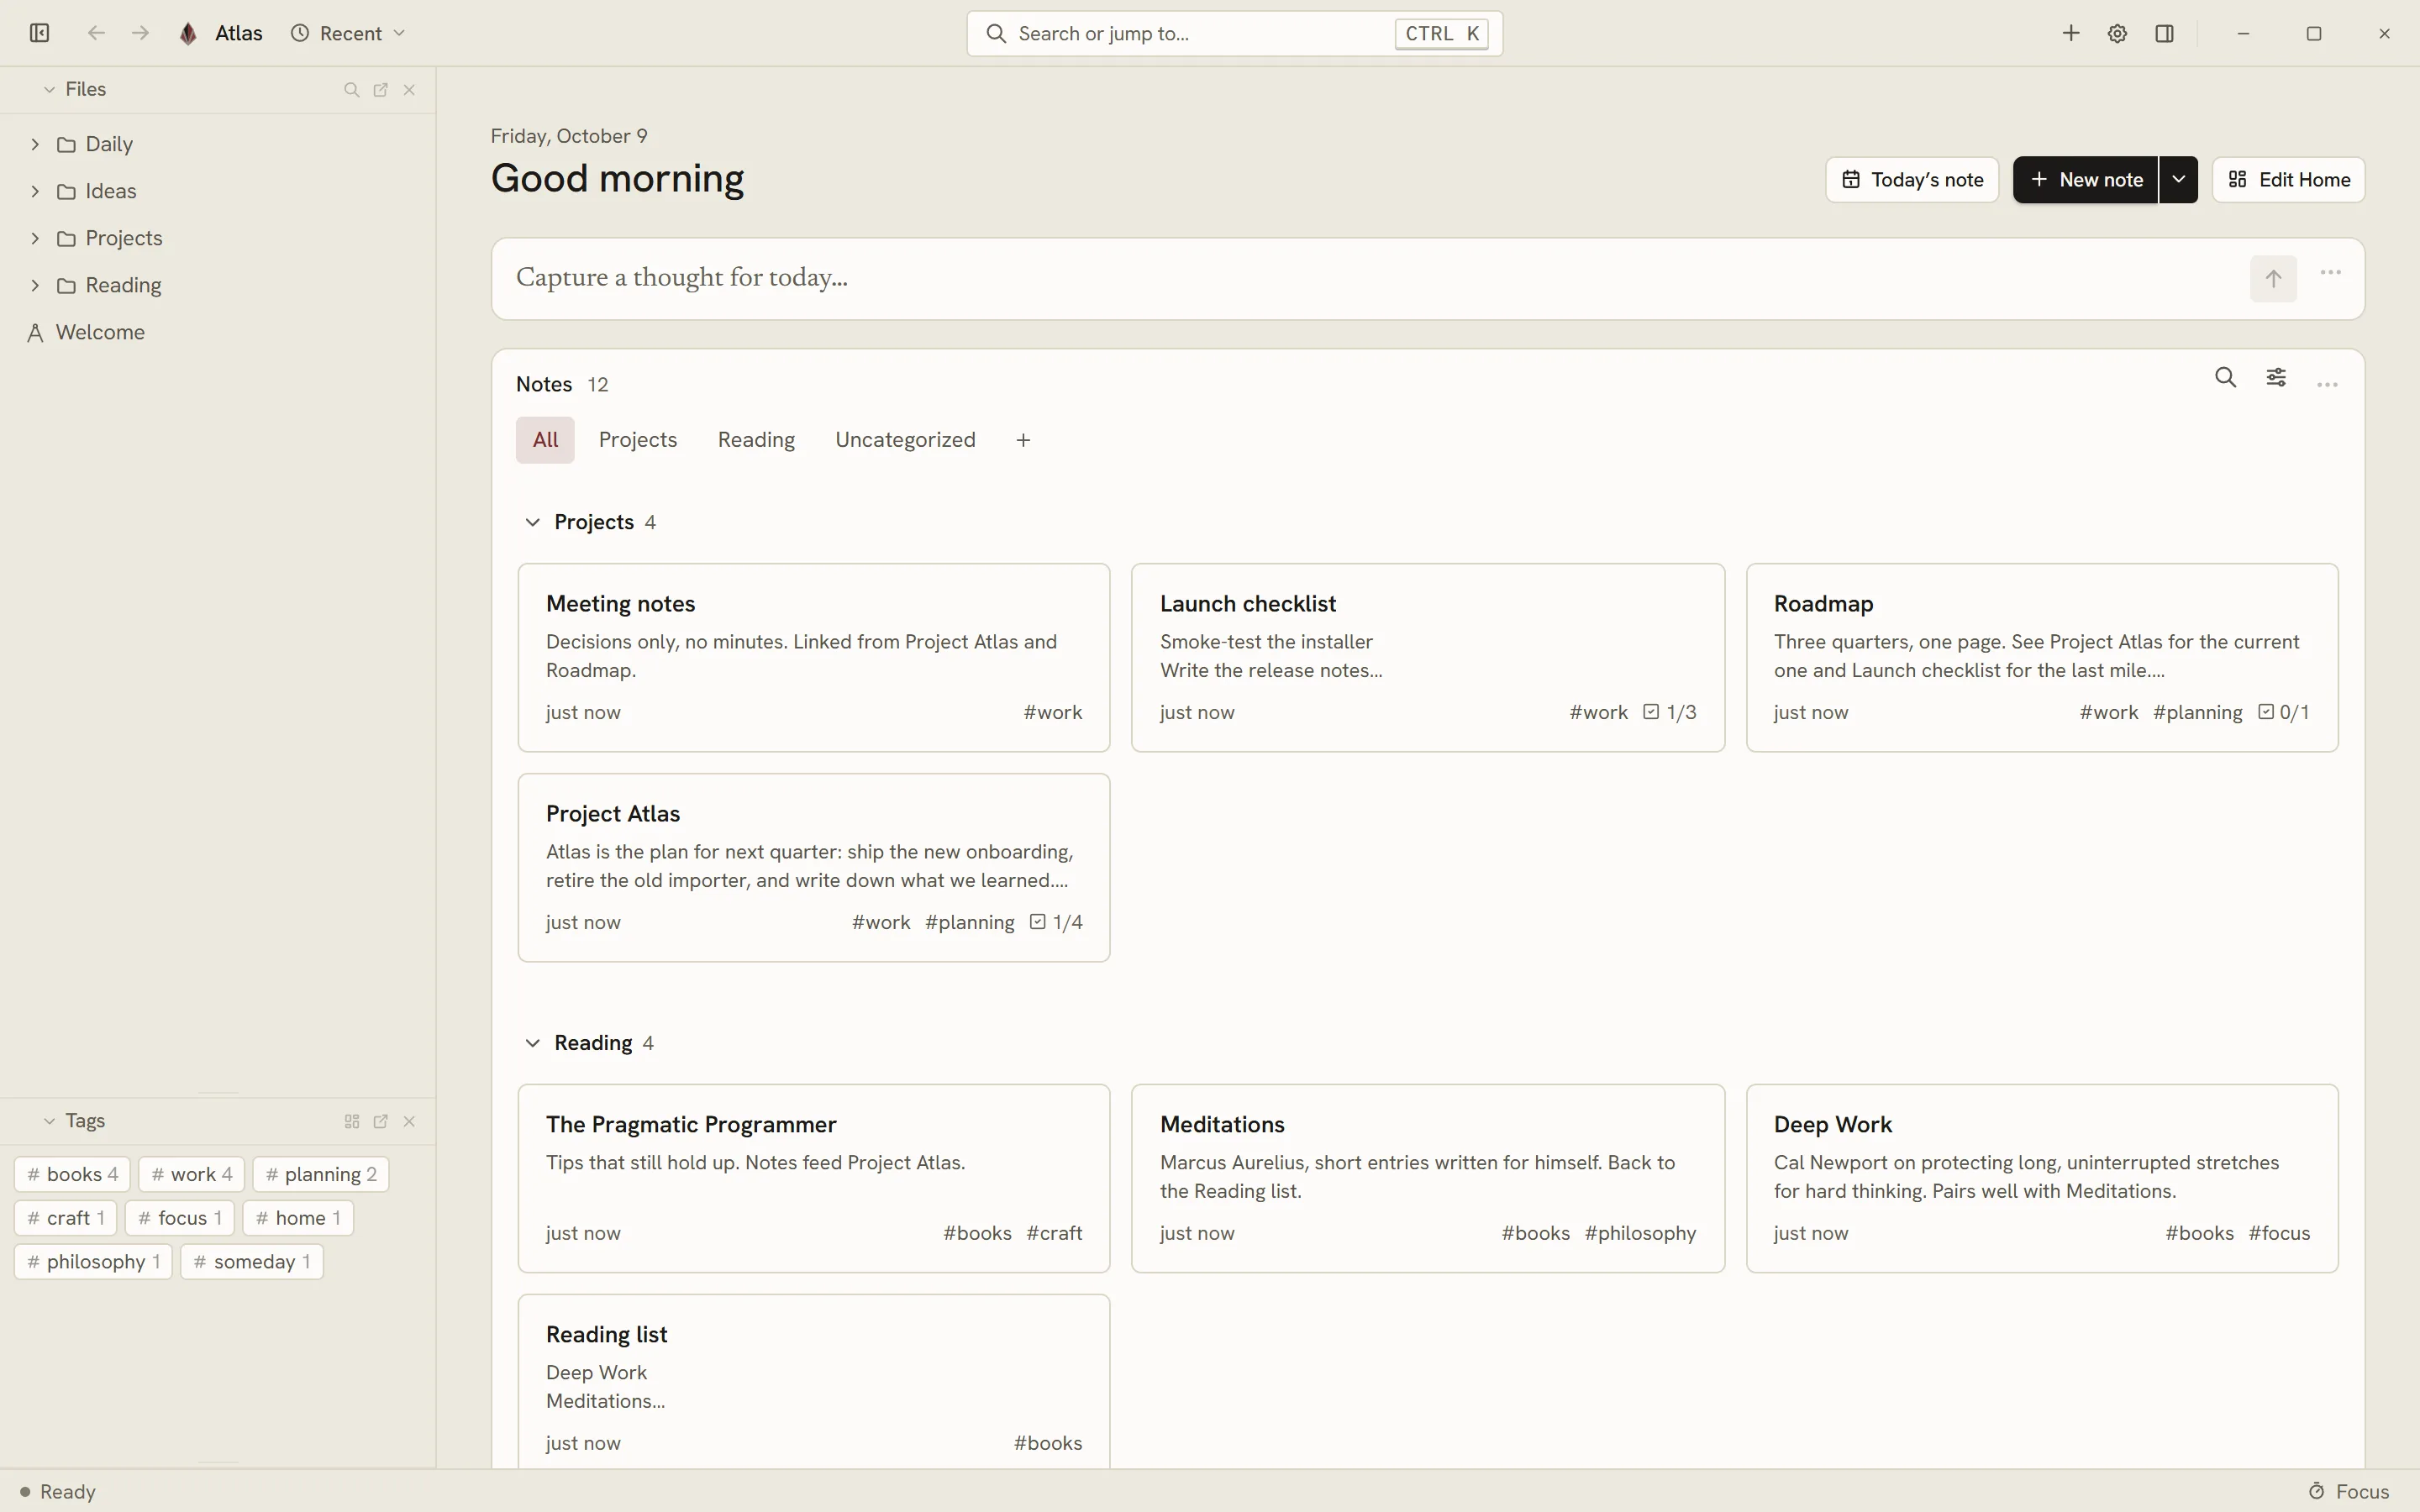This screenshot has width=2420, height=1512.
Task: Collapse the Tags panel header
Action: (x=49, y=1121)
